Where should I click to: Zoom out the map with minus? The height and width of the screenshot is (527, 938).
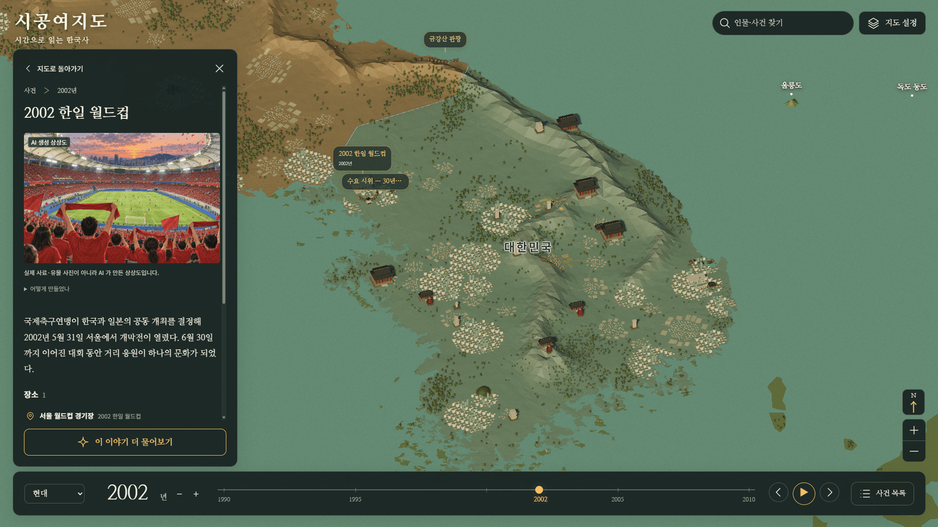click(914, 451)
